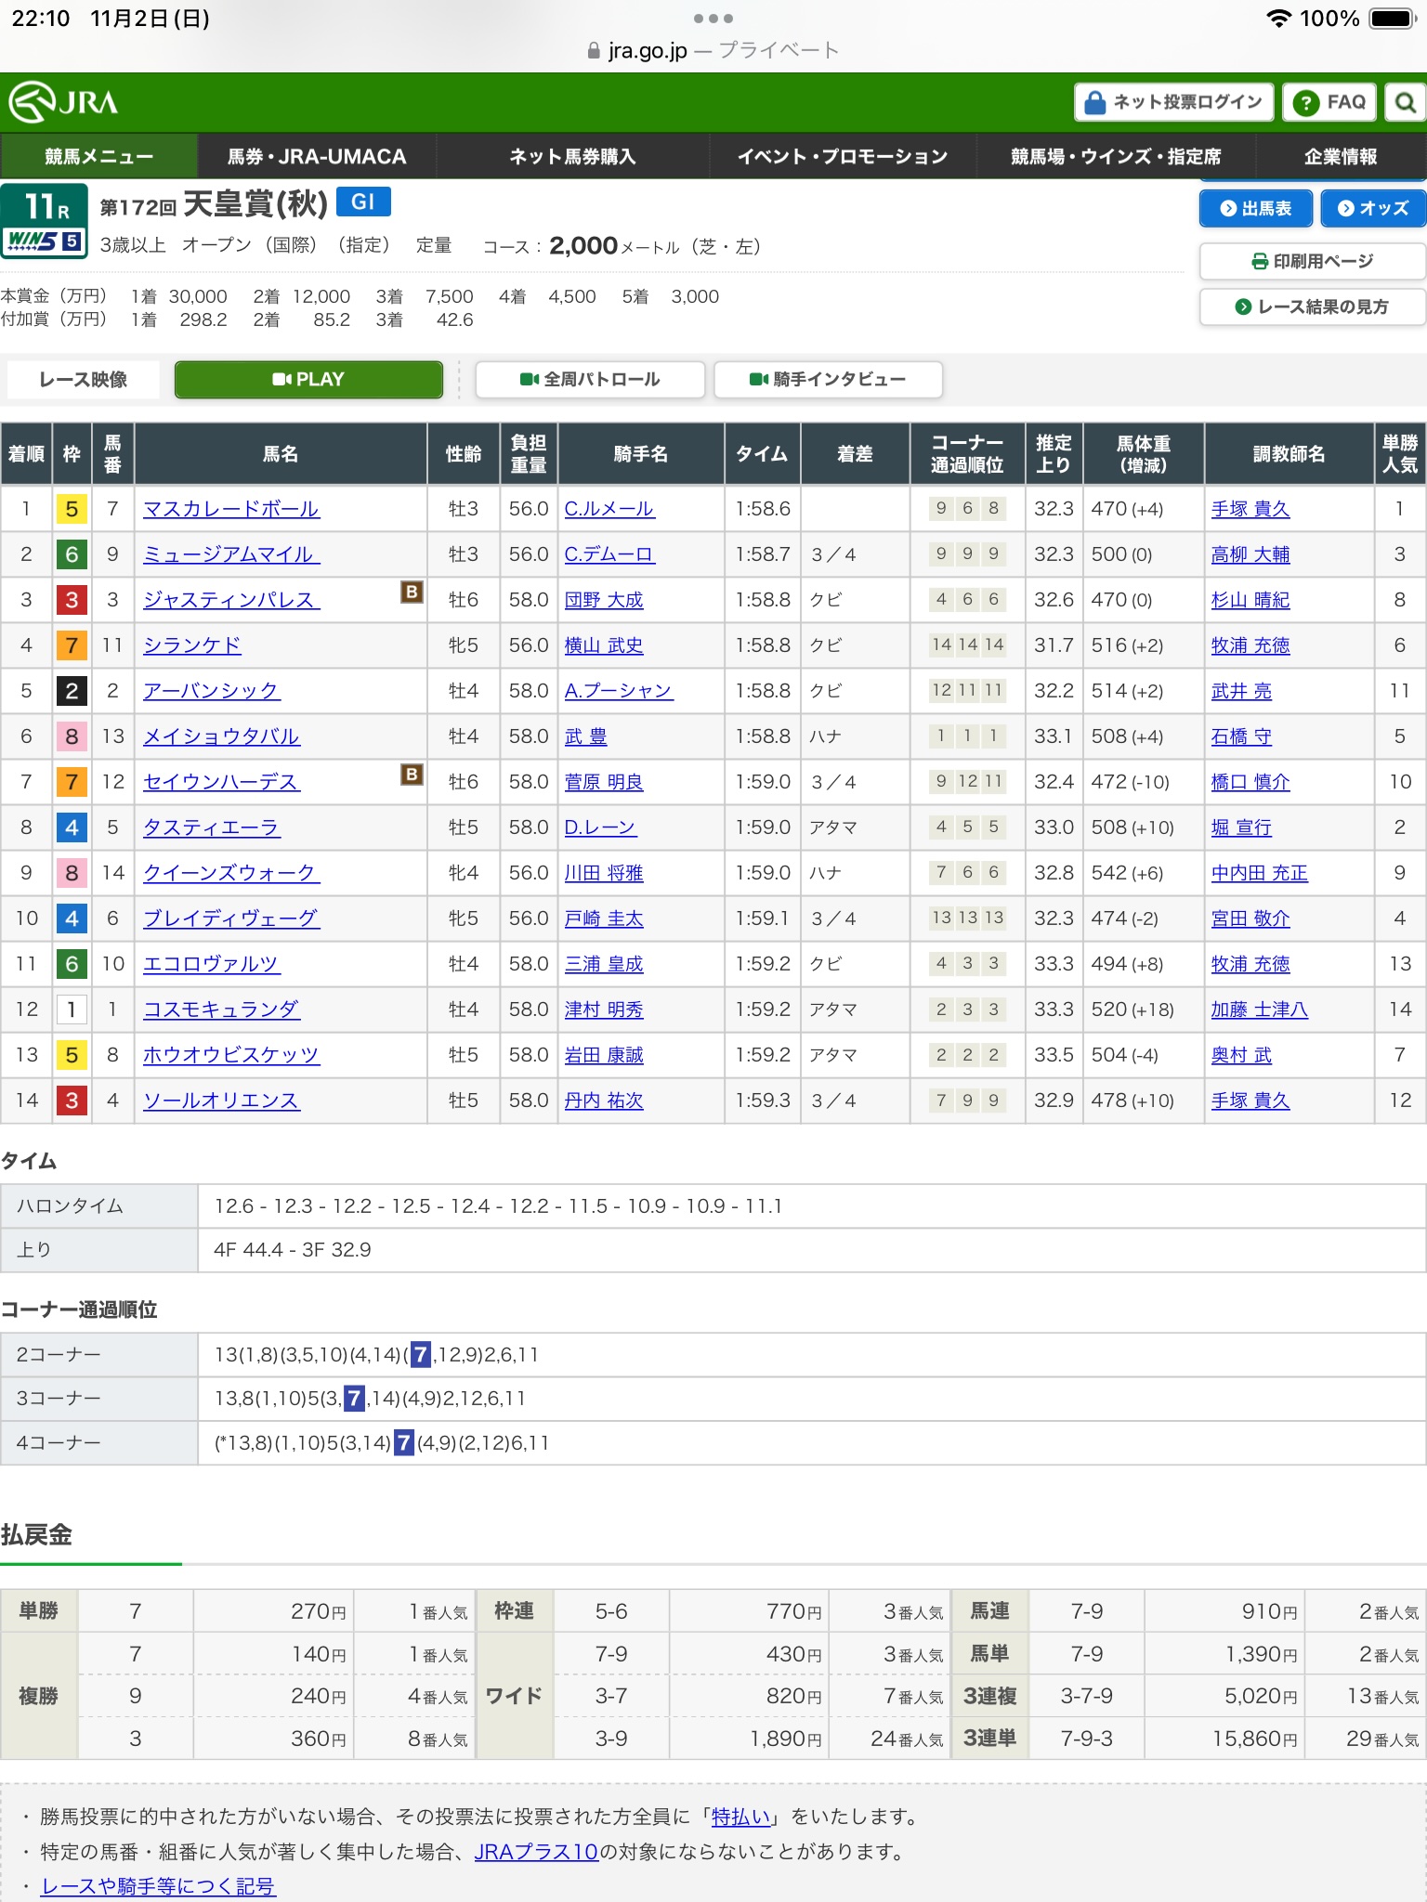This screenshot has width=1427, height=1902.
Task: Open the オッズ odds page
Action: pyautogui.click(x=1373, y=208)
